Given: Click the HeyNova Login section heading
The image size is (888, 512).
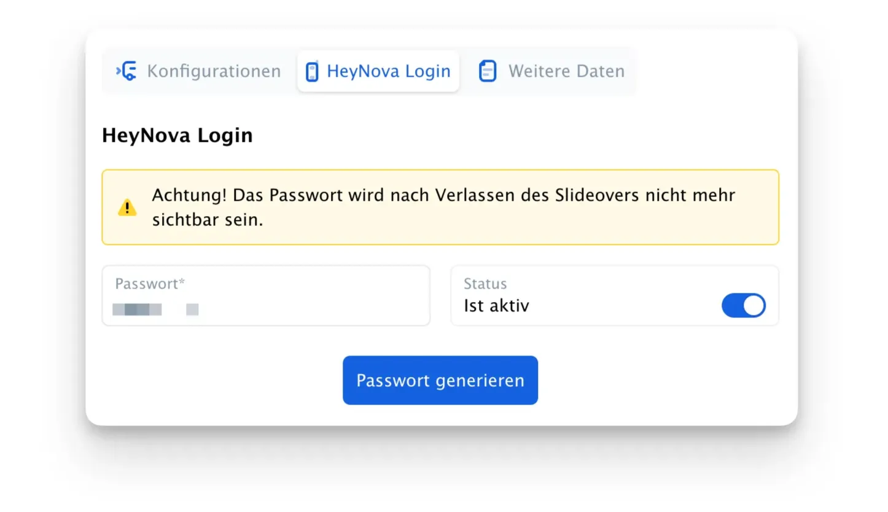Looking at the screenshot, I should (177, 135).
